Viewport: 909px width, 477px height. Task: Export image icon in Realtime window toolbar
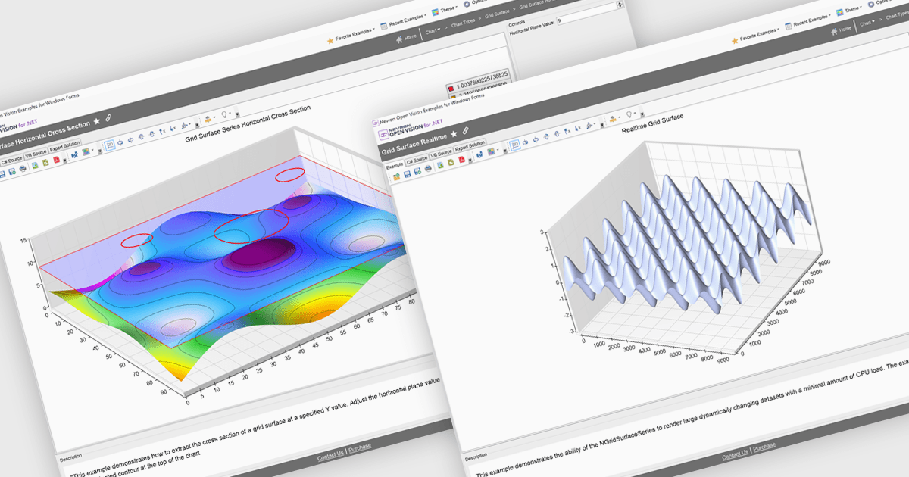tap(440, 164)
